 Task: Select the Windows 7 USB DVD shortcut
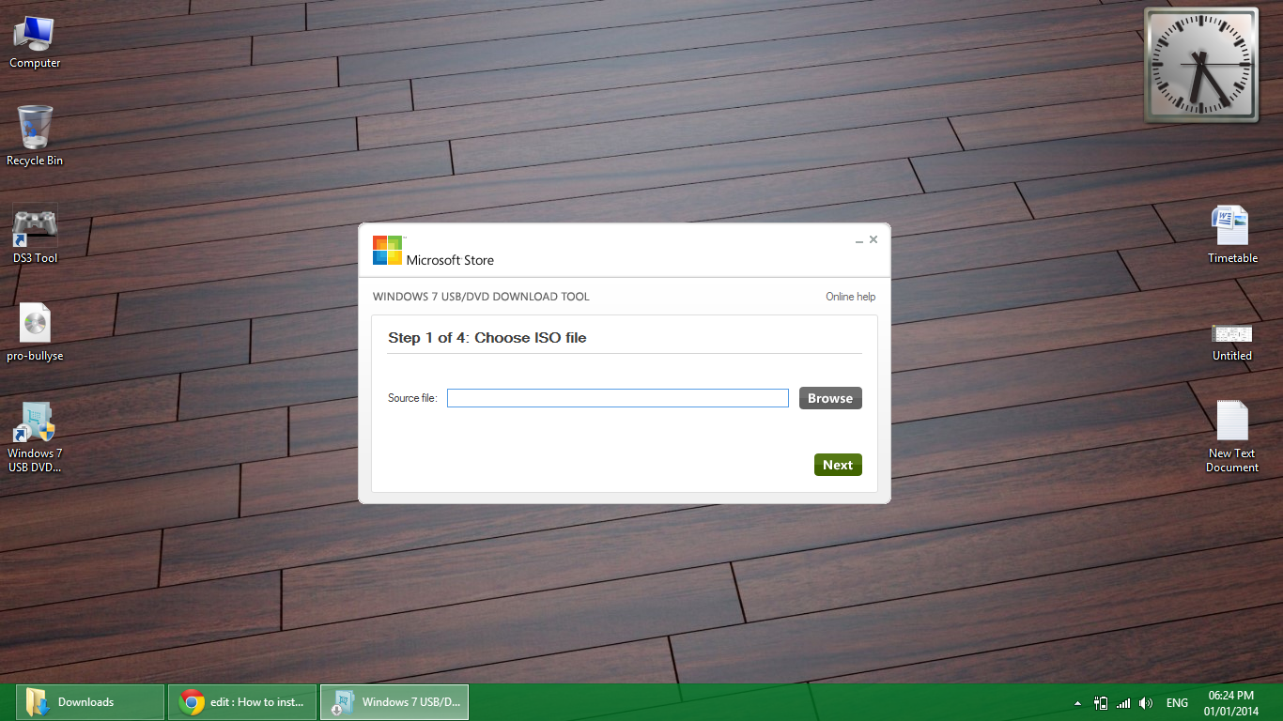[x=35, y=437]
